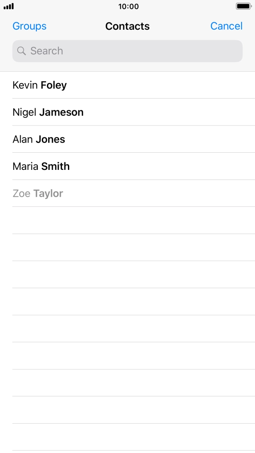The width and height of the screenshot is (255, 453).
Task: Tap the "Search" placeholder text
Action: pyautogui.click(x=47, y=51)
